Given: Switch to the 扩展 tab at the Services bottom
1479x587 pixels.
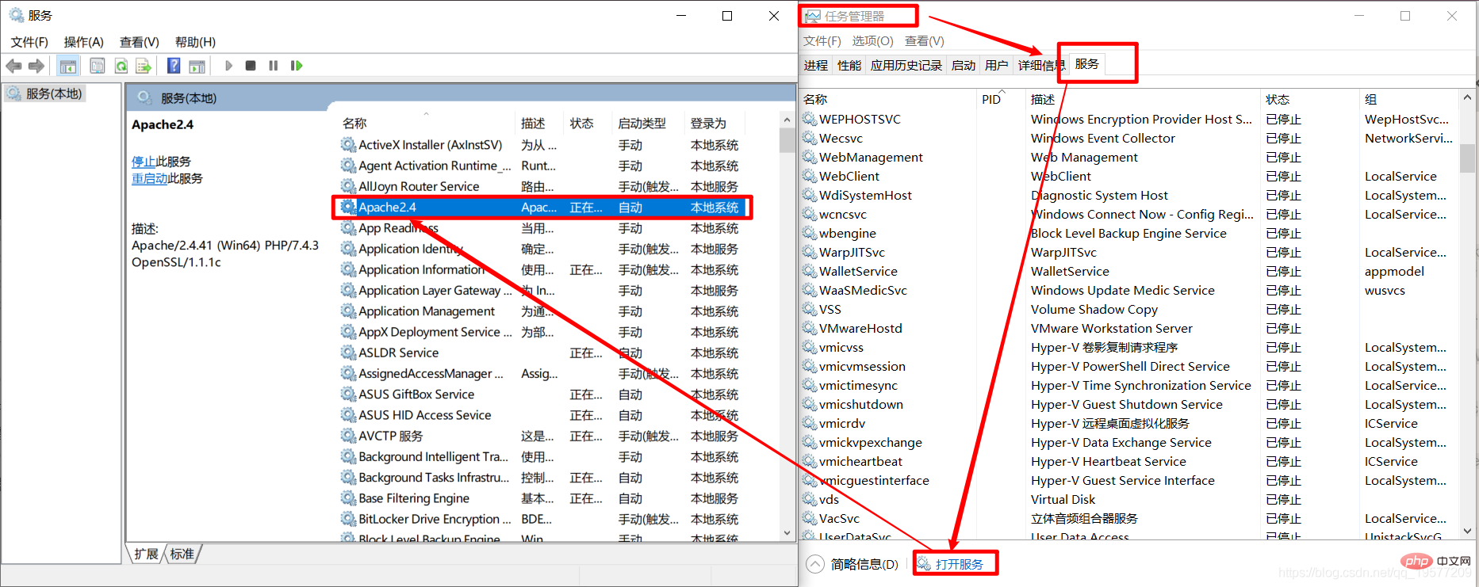Looking at the screenshot, I should [x=146, y=554].
